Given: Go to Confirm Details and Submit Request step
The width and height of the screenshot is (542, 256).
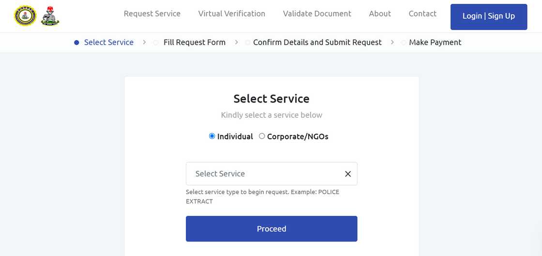Looking at the screenshot, I should (x=317, y=43).
